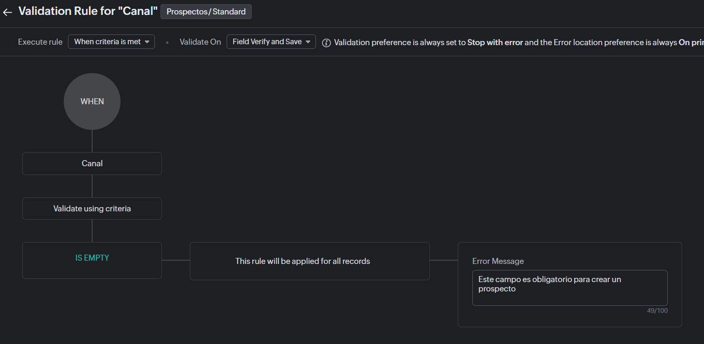Click the dot separator between the rule options
The height and width of the screenshot is (344, 704).
coord(167,42)
